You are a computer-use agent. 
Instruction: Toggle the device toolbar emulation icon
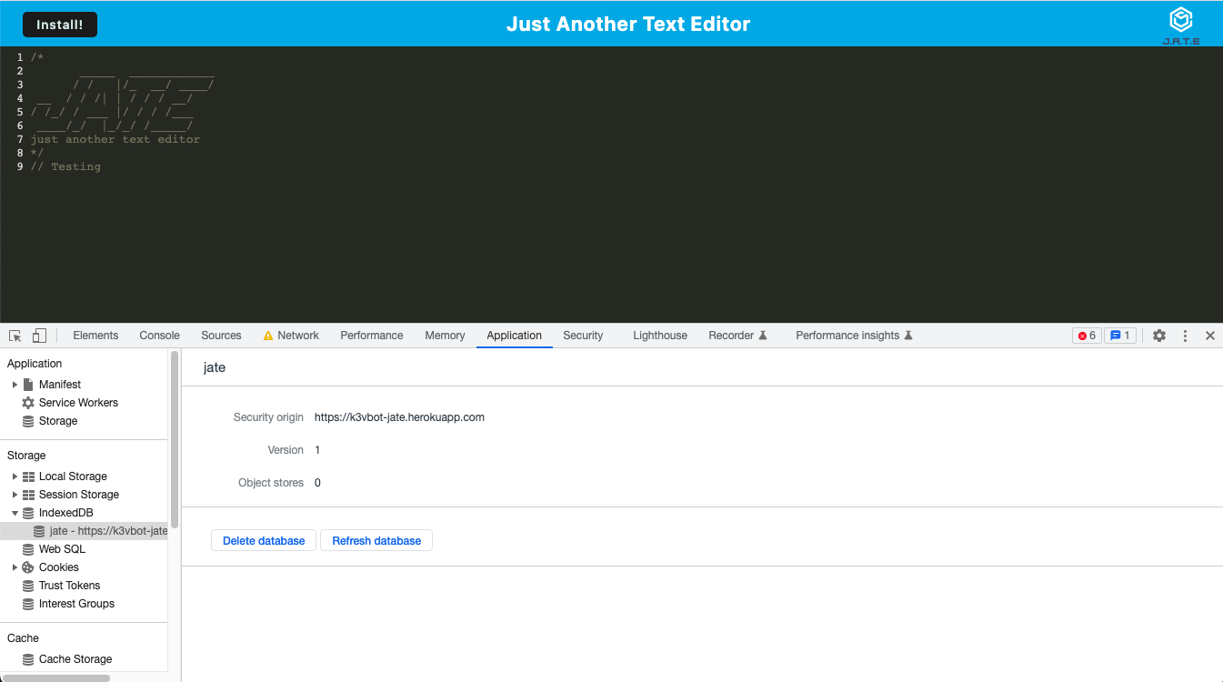(39, 336)
